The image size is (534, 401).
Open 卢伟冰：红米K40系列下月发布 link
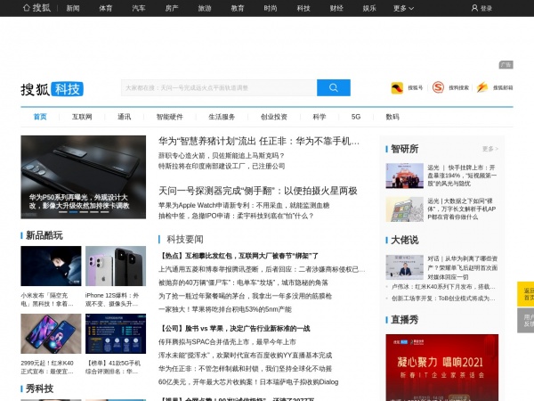443,287
